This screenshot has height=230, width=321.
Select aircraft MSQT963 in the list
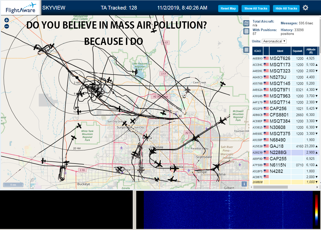click(x=280, y=96)
